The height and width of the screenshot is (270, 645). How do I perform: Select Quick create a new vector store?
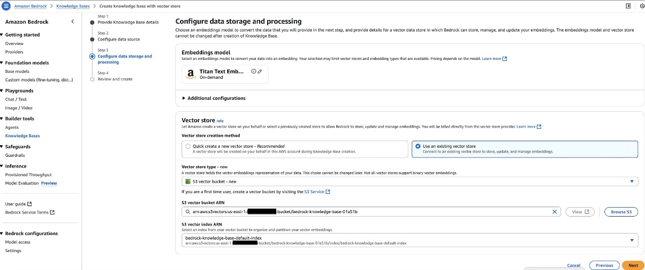[x=188, y=146]
